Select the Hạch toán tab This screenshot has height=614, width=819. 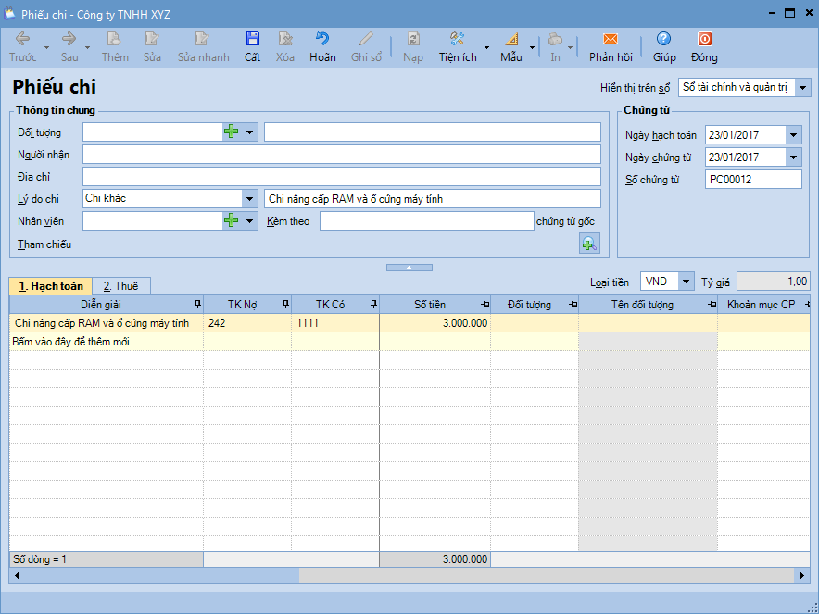point(51,286)
